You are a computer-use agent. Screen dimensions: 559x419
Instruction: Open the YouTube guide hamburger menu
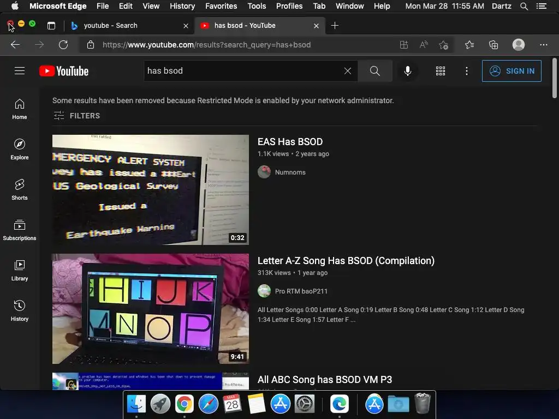(x=20, y=70)
